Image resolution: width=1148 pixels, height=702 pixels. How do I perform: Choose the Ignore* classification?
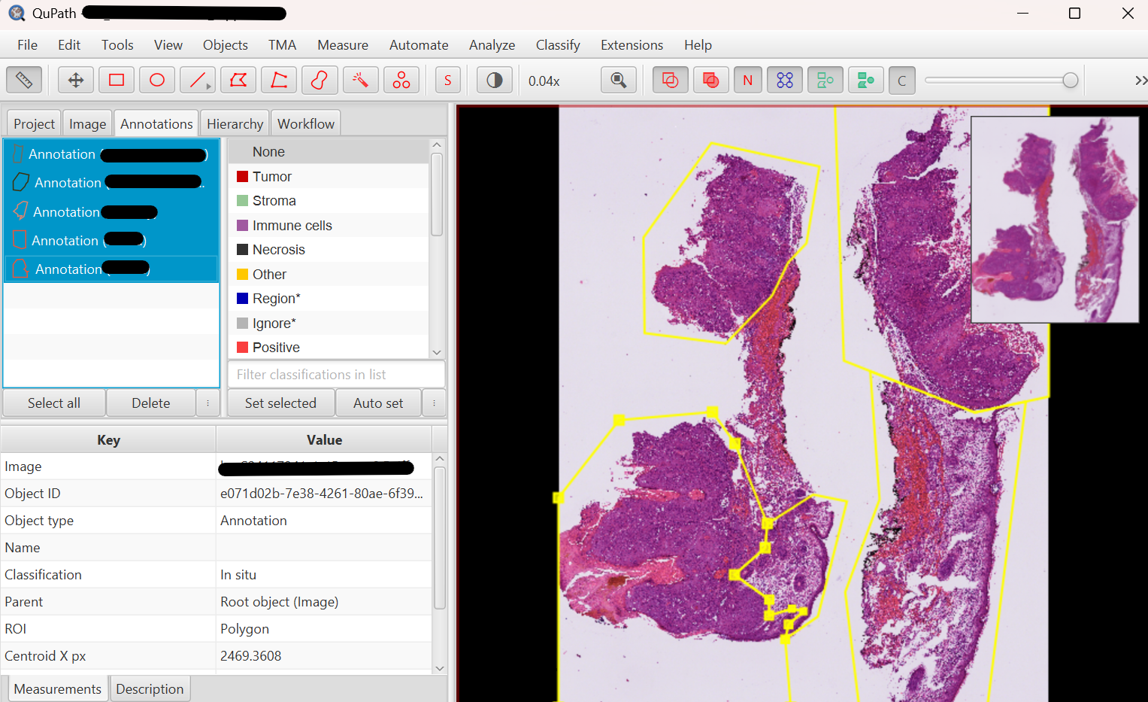[329, 324]
